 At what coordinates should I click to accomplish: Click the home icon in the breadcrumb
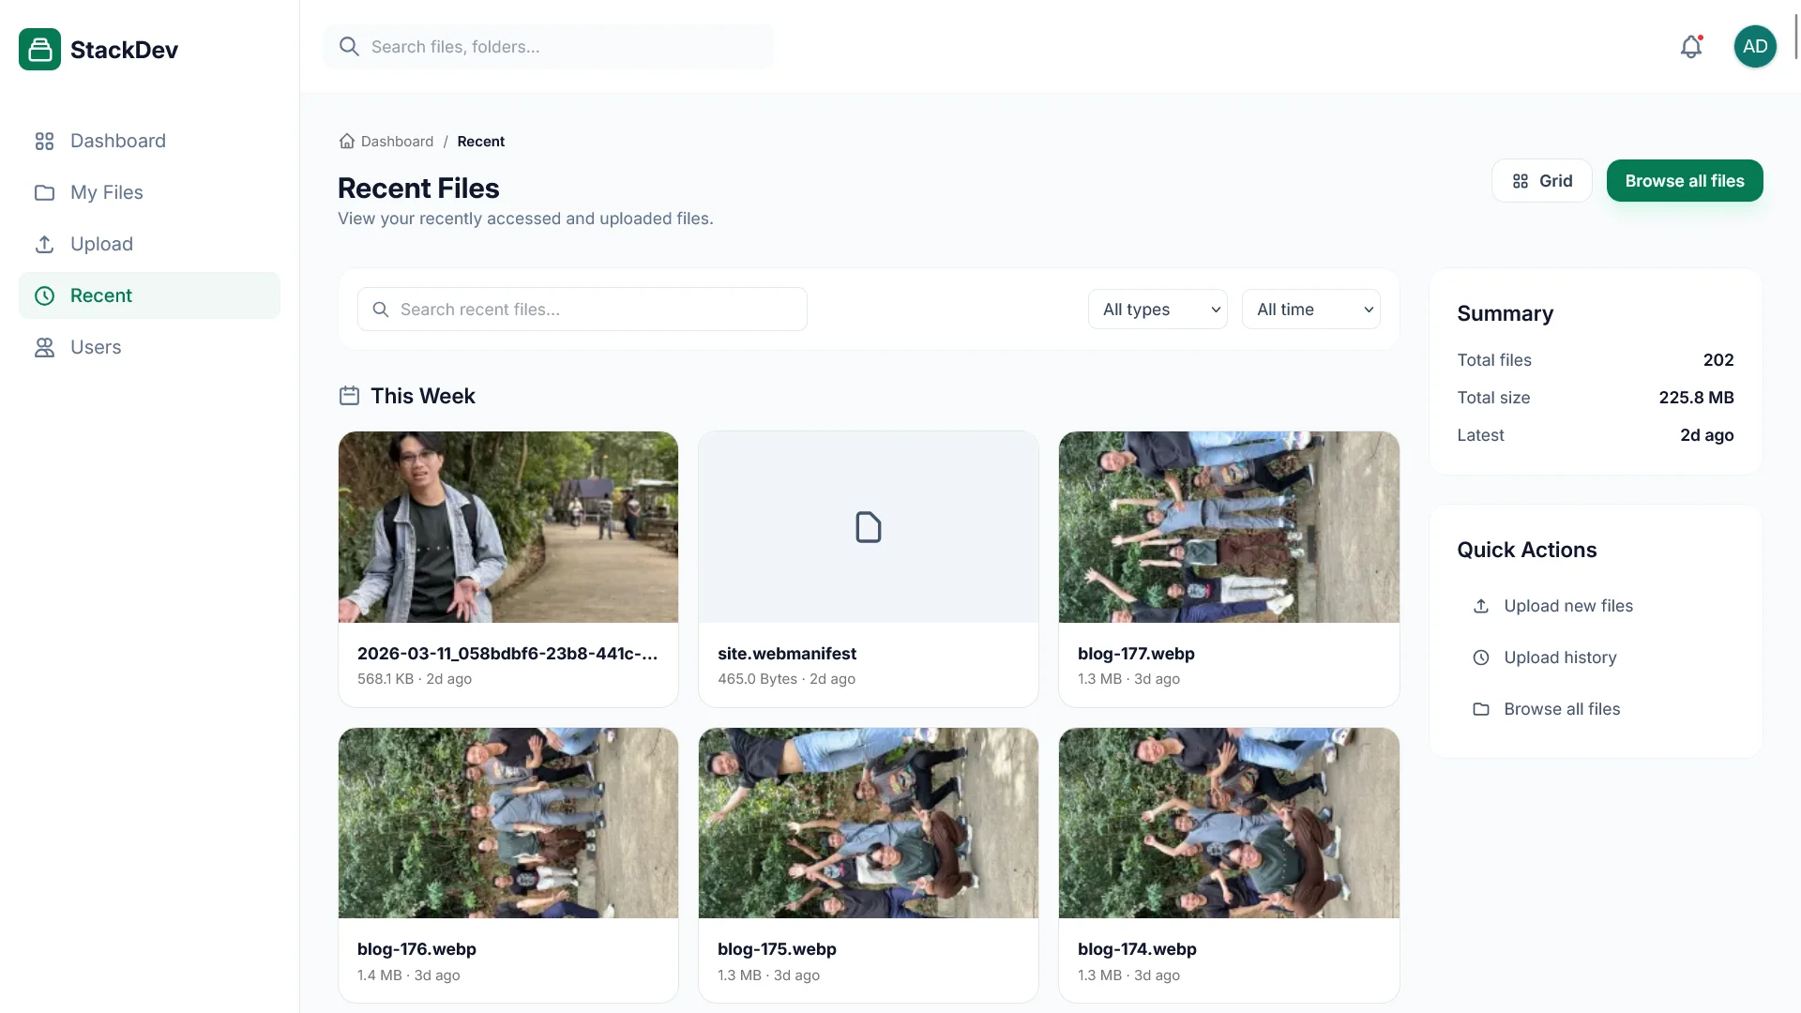[347, 142]
